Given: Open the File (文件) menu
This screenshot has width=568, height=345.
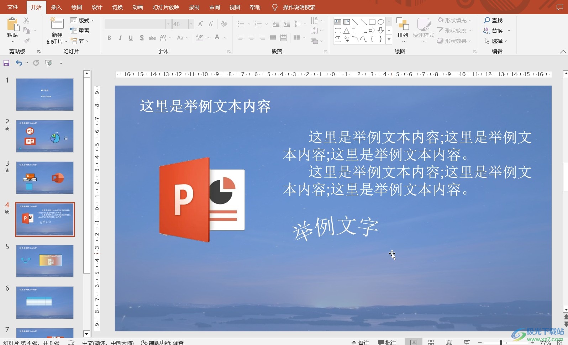Looking at the screenshot, I should (x=13, y=7).
